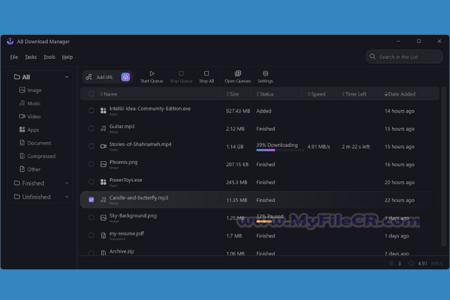Click the Candle-and-butterfly.mp3 file name
The width and height of the screenshot is (450, 300).
[139, 197]
